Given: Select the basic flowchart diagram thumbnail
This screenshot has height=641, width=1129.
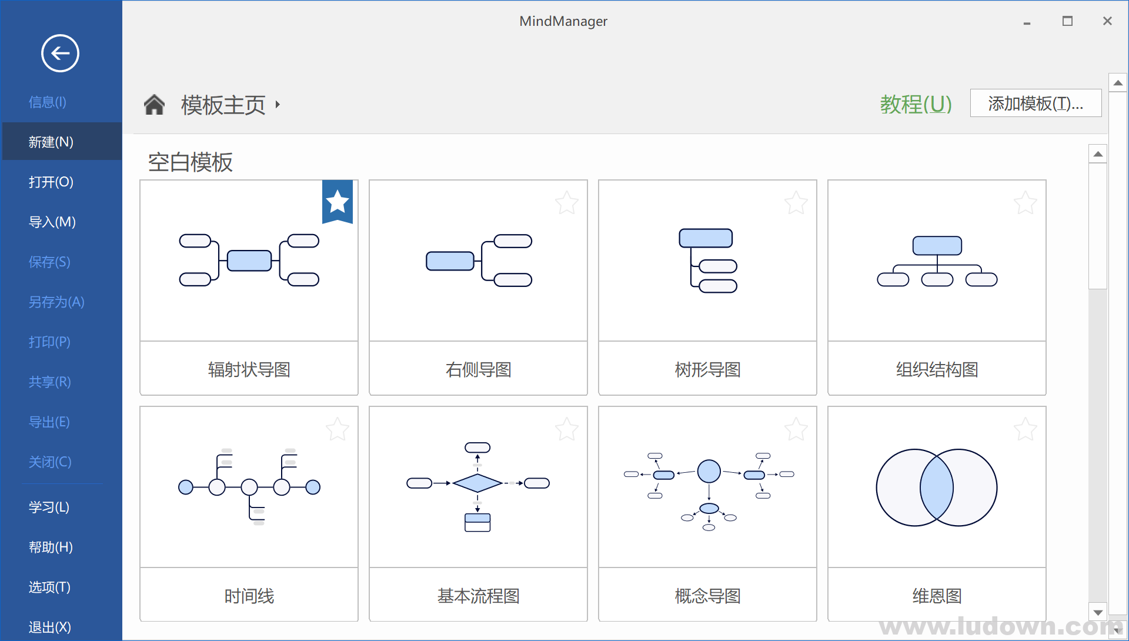Looking at the screenshot, I should coord(478,486).
